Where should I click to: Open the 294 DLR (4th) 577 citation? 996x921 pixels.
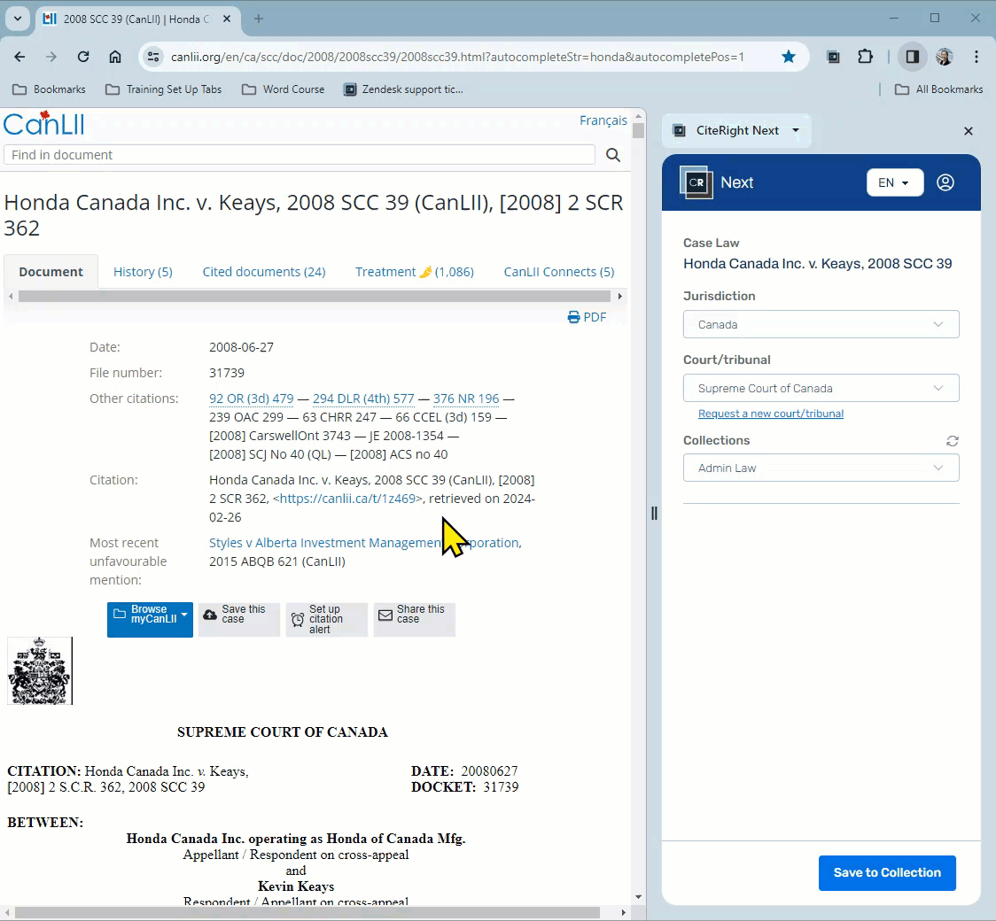363,399
